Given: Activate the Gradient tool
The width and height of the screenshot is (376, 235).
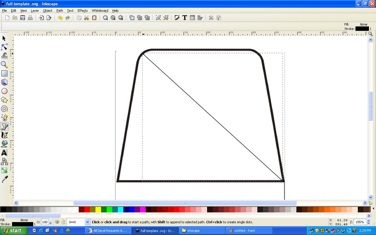Looking at the screenshot, I should click(4, 170).
